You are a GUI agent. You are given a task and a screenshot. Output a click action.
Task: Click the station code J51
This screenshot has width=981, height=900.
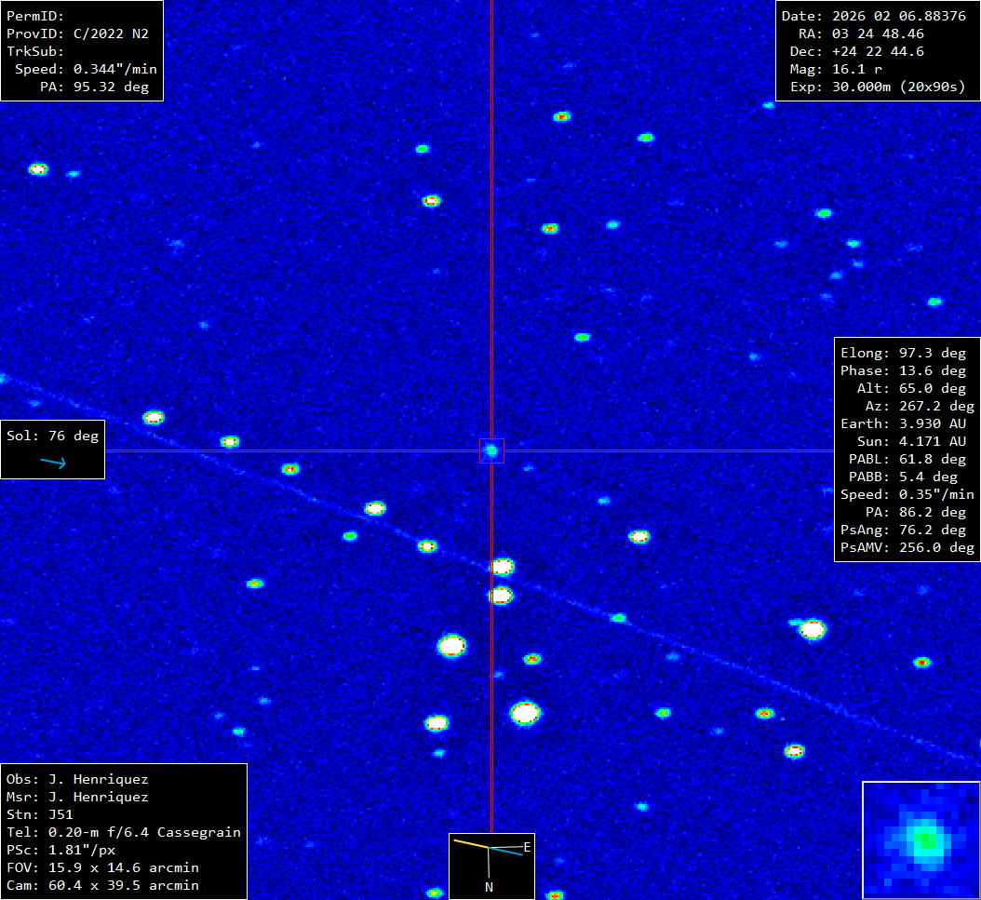[60, 814]
